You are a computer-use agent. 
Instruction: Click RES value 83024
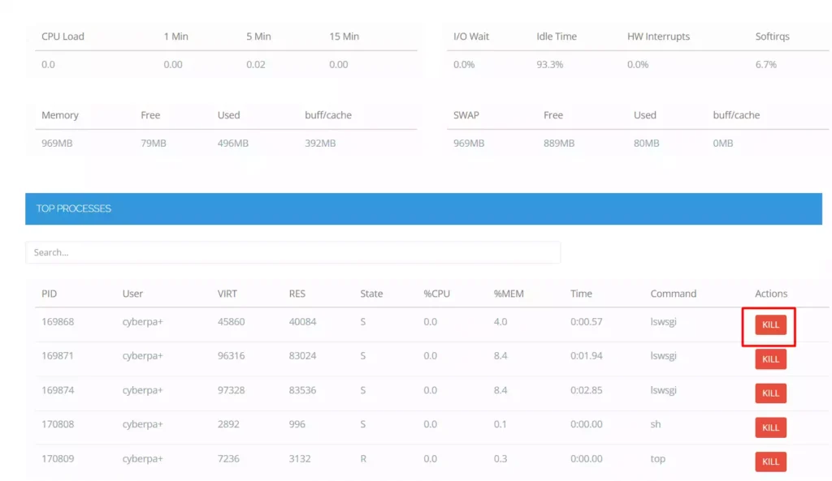pos(302,355)
